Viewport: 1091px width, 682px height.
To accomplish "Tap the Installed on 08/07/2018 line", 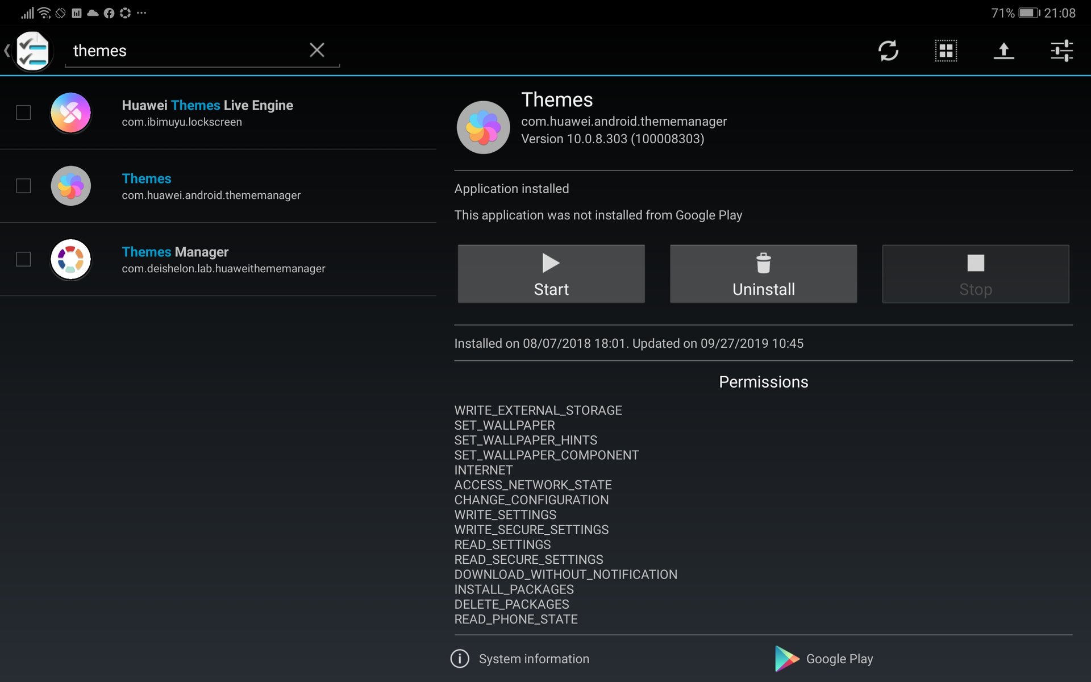I will pyautogui.click(x=628, y=343).
